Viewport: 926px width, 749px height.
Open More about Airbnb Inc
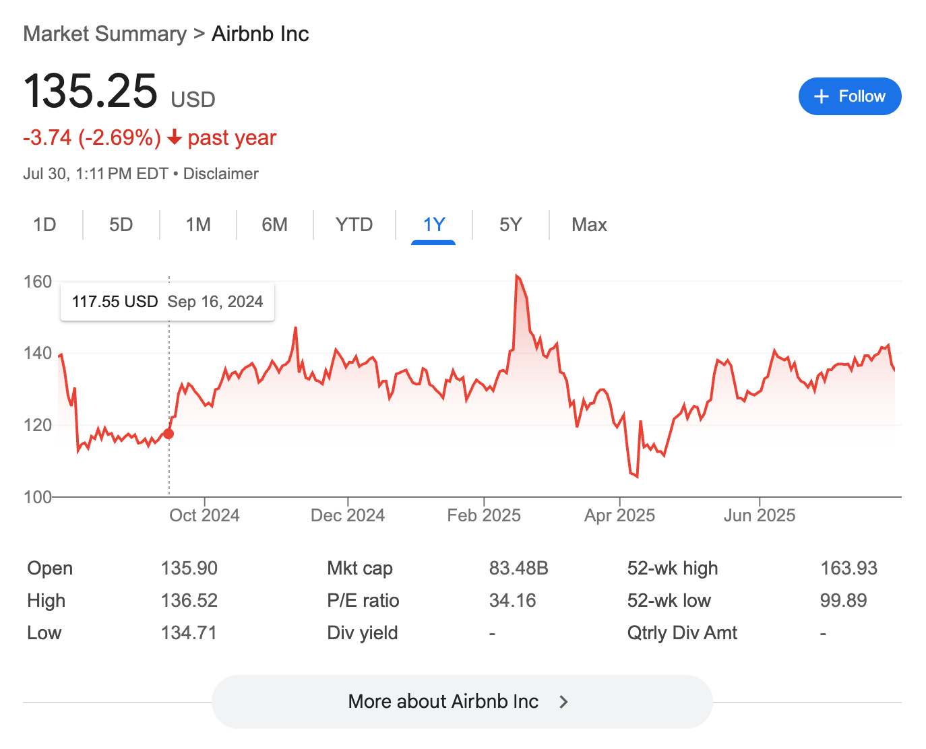[x=462, y=702]
